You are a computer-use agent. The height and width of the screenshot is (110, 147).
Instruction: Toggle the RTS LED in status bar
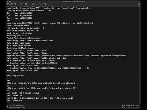click(127, 106)
